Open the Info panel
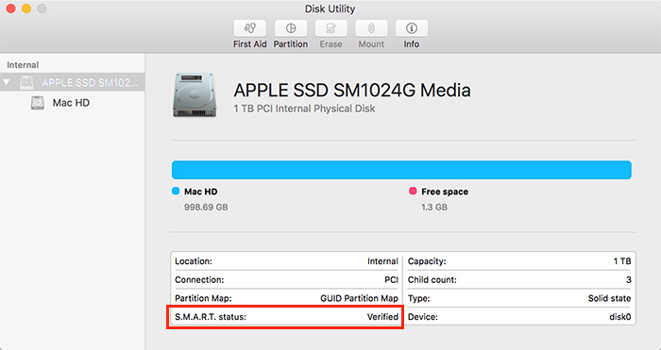The width and height of the screenshot is (661, 350). [x=412, y=28]
